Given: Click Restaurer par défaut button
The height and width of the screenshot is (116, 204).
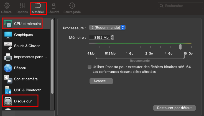Looking at the screenshot, I should [x=174, y=108].
